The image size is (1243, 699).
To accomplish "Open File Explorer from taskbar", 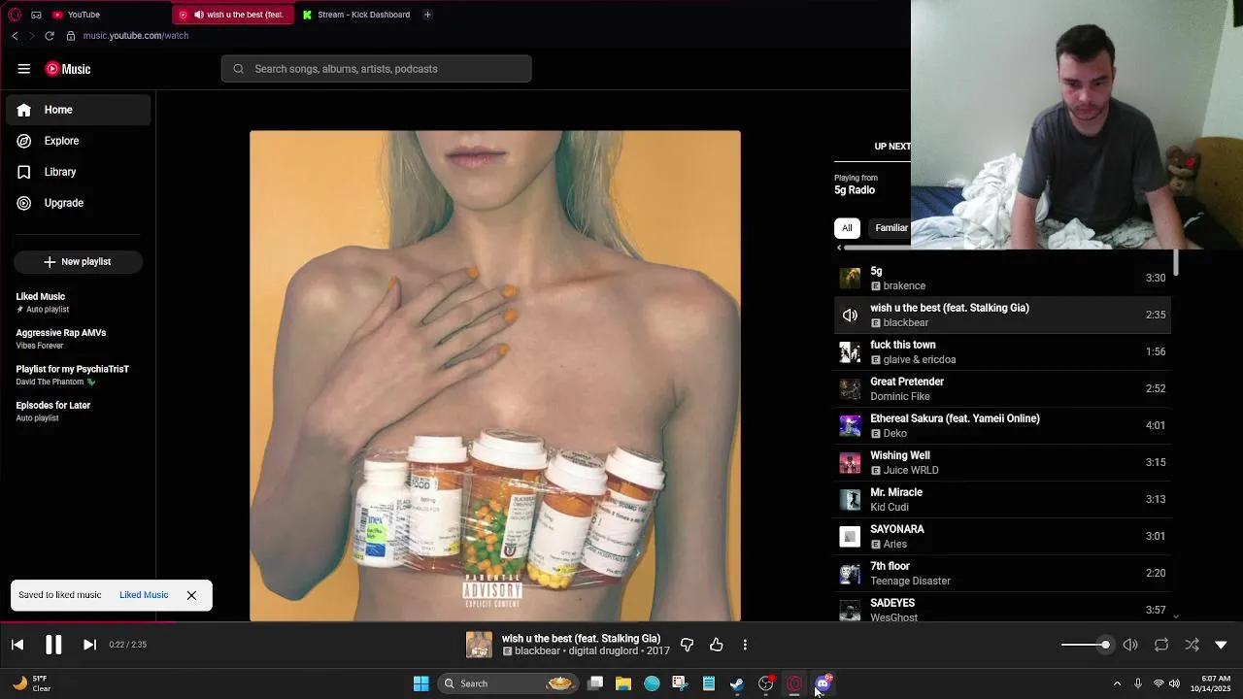I will [x=623, y=683].
